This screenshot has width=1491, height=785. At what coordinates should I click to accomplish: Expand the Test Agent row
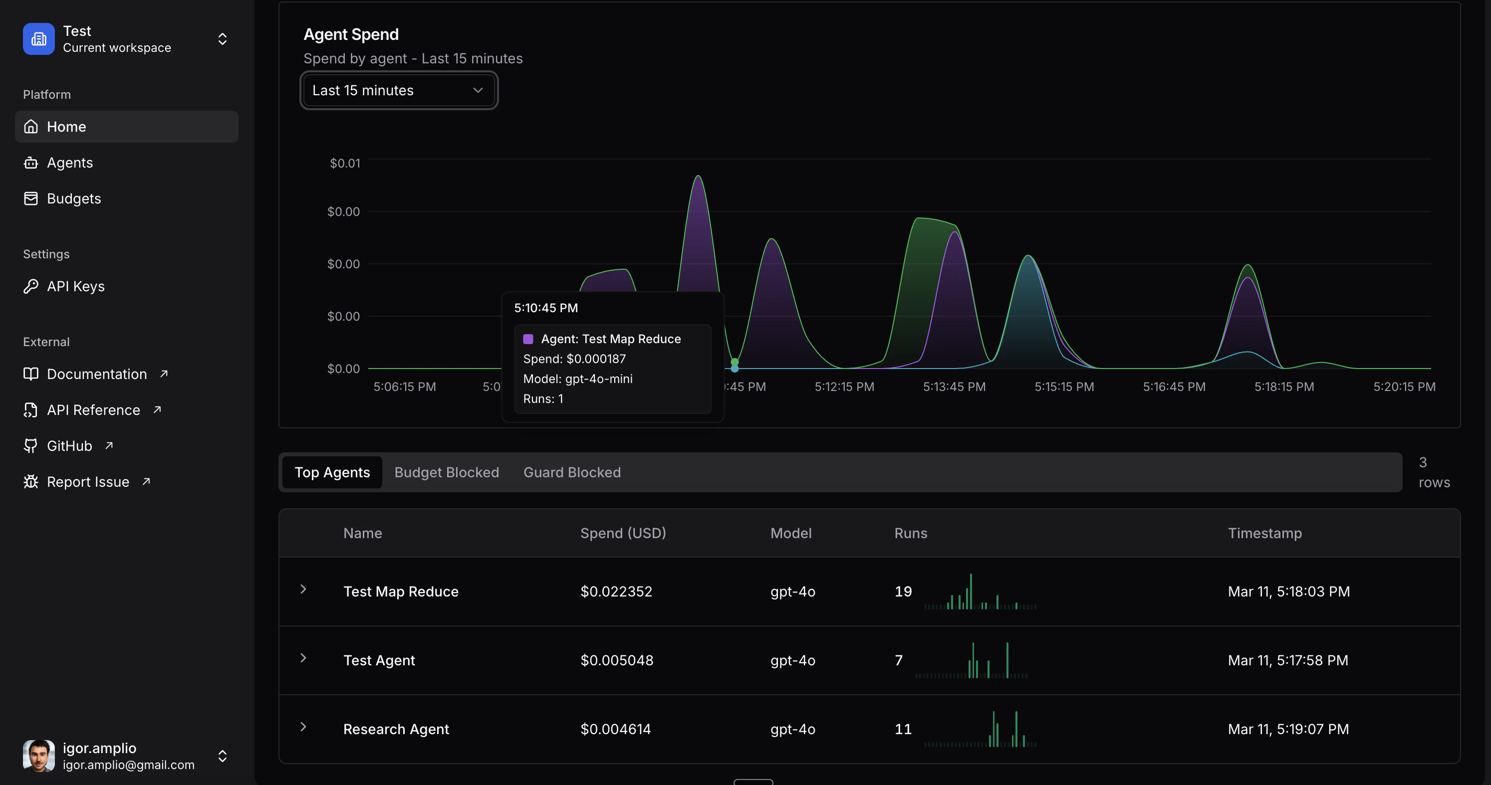click(303, 658)
